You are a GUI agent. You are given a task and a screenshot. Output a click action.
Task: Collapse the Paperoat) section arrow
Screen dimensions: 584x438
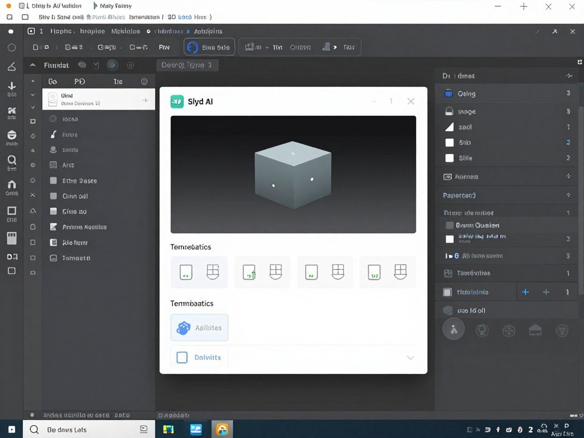pos(569,195)
